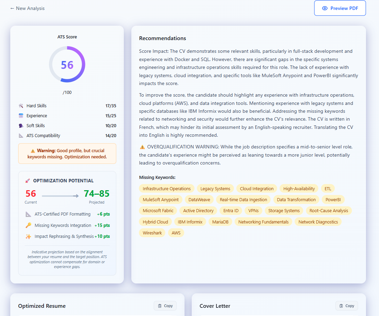Click the warning icon before OVERQUALIFICATION WARNING
The width and height of the screenshot is (379, 316).
[x=142, y=146]
